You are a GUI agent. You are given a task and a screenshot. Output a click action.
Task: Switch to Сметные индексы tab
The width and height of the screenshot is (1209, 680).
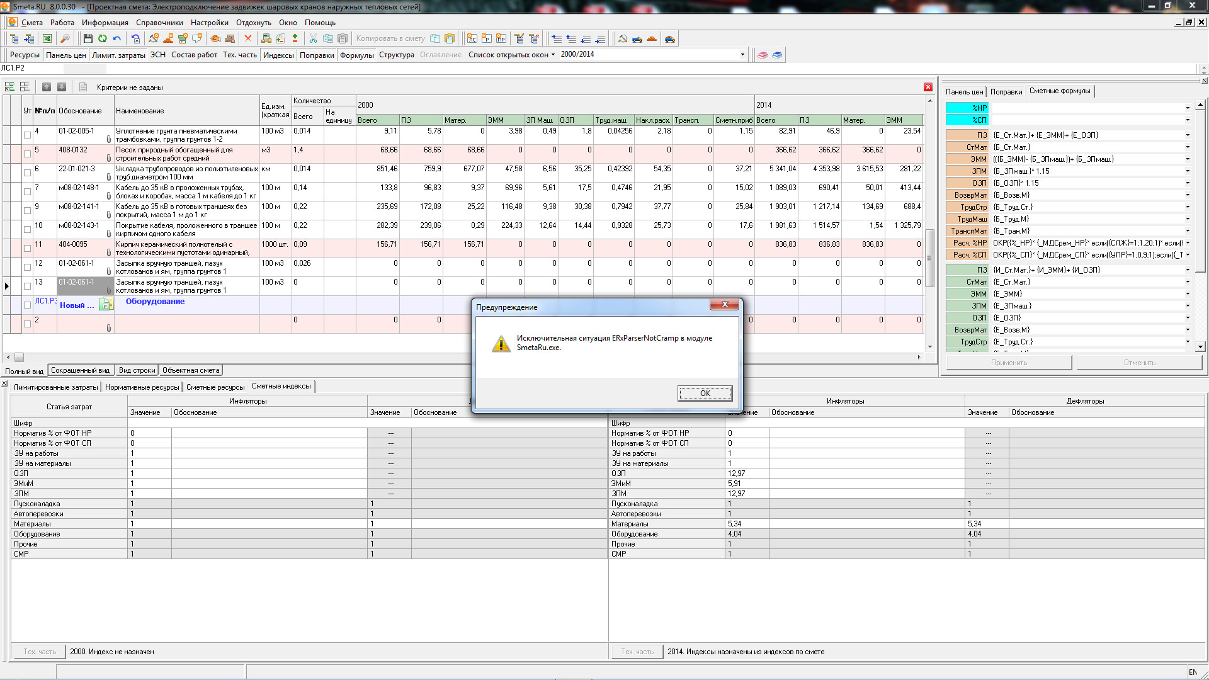(281, 387)
